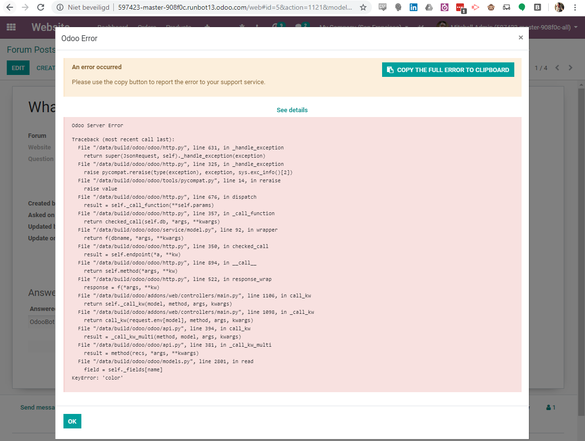Viewport: 585px width, 441px height.
Task: Go to previous record with pager arrow
Action: (x=557, y=68)
